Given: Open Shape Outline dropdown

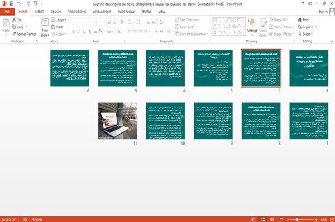Looking at the screenshot, I should (x=281, y=27).
